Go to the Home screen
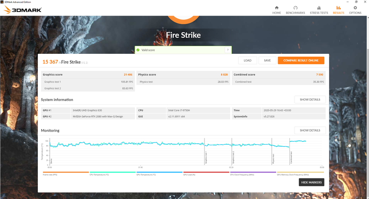Image resolution: width=369 pixels, height=199 pixels. pos(276,10)
